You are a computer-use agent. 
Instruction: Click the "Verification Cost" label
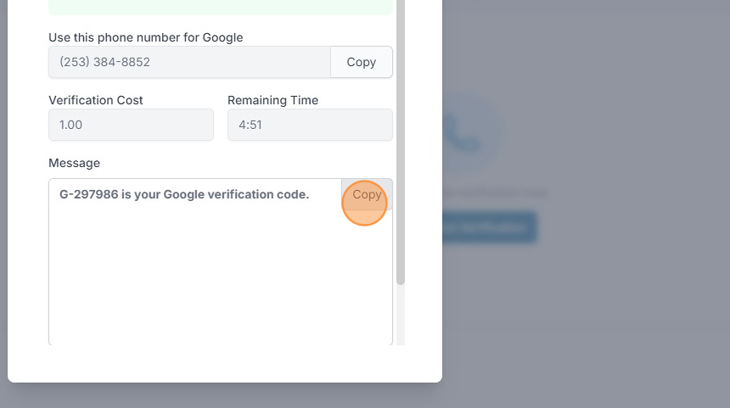point(96,100)
